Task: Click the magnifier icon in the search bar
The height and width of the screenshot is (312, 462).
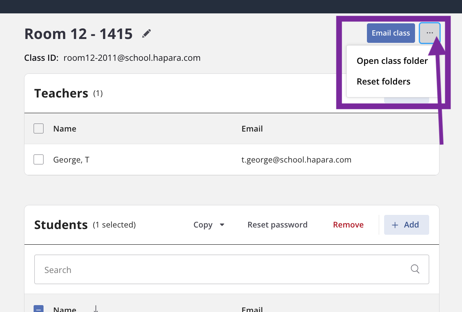Action: (x=415, y=269)
